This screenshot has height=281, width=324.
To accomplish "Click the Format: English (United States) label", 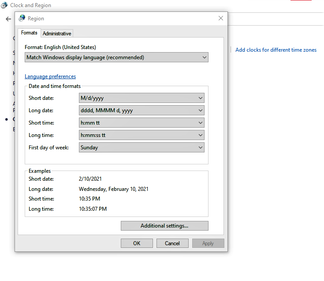I will pos(60,47).
